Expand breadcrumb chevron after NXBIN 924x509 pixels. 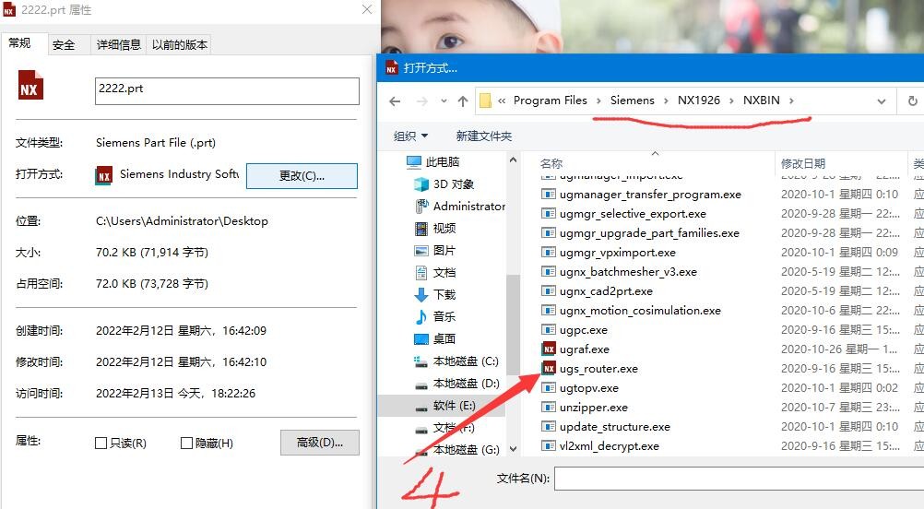(791, 101)
